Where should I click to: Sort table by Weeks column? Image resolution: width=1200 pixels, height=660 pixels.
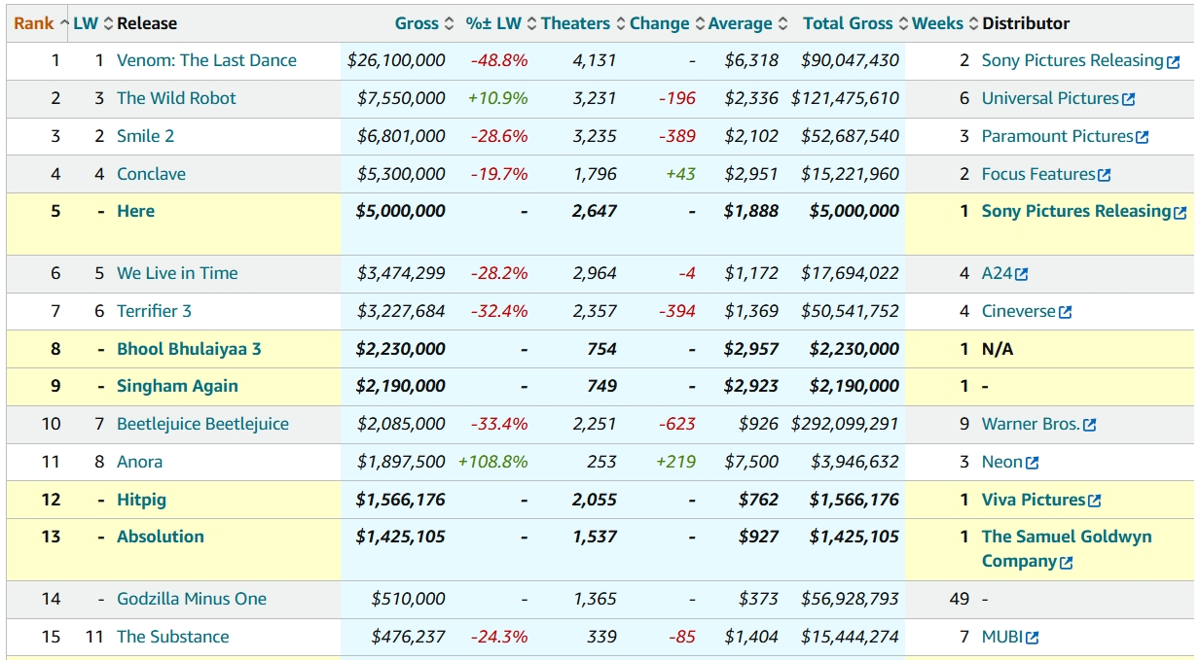click(945, 23)
